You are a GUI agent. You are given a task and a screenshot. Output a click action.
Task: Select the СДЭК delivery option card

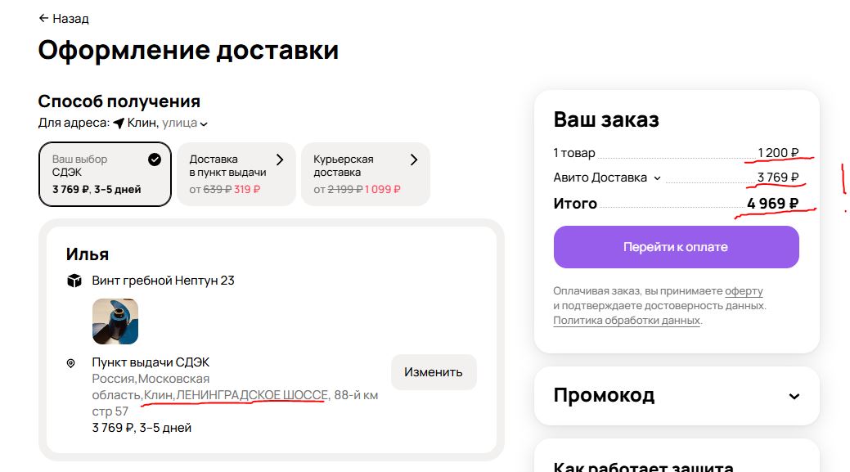(106, 174)
